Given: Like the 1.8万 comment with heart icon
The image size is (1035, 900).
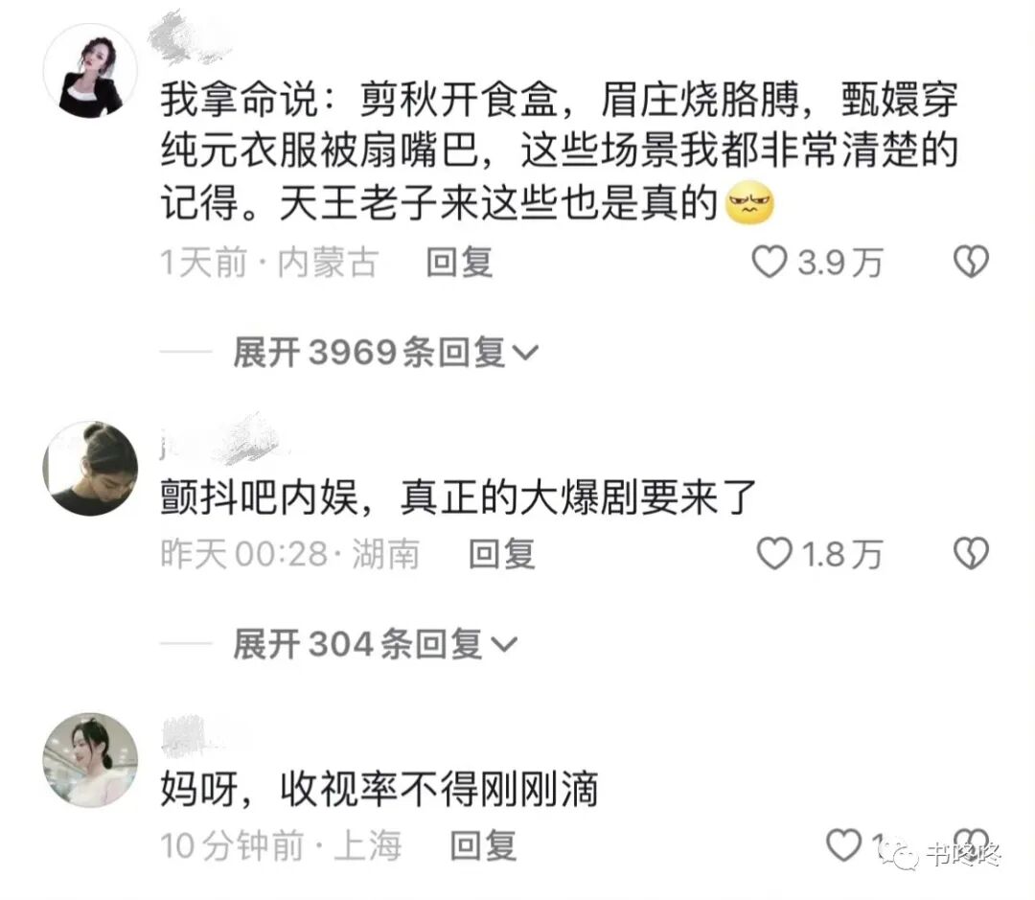Looking at the screenshot, I should tap(773, 553).
